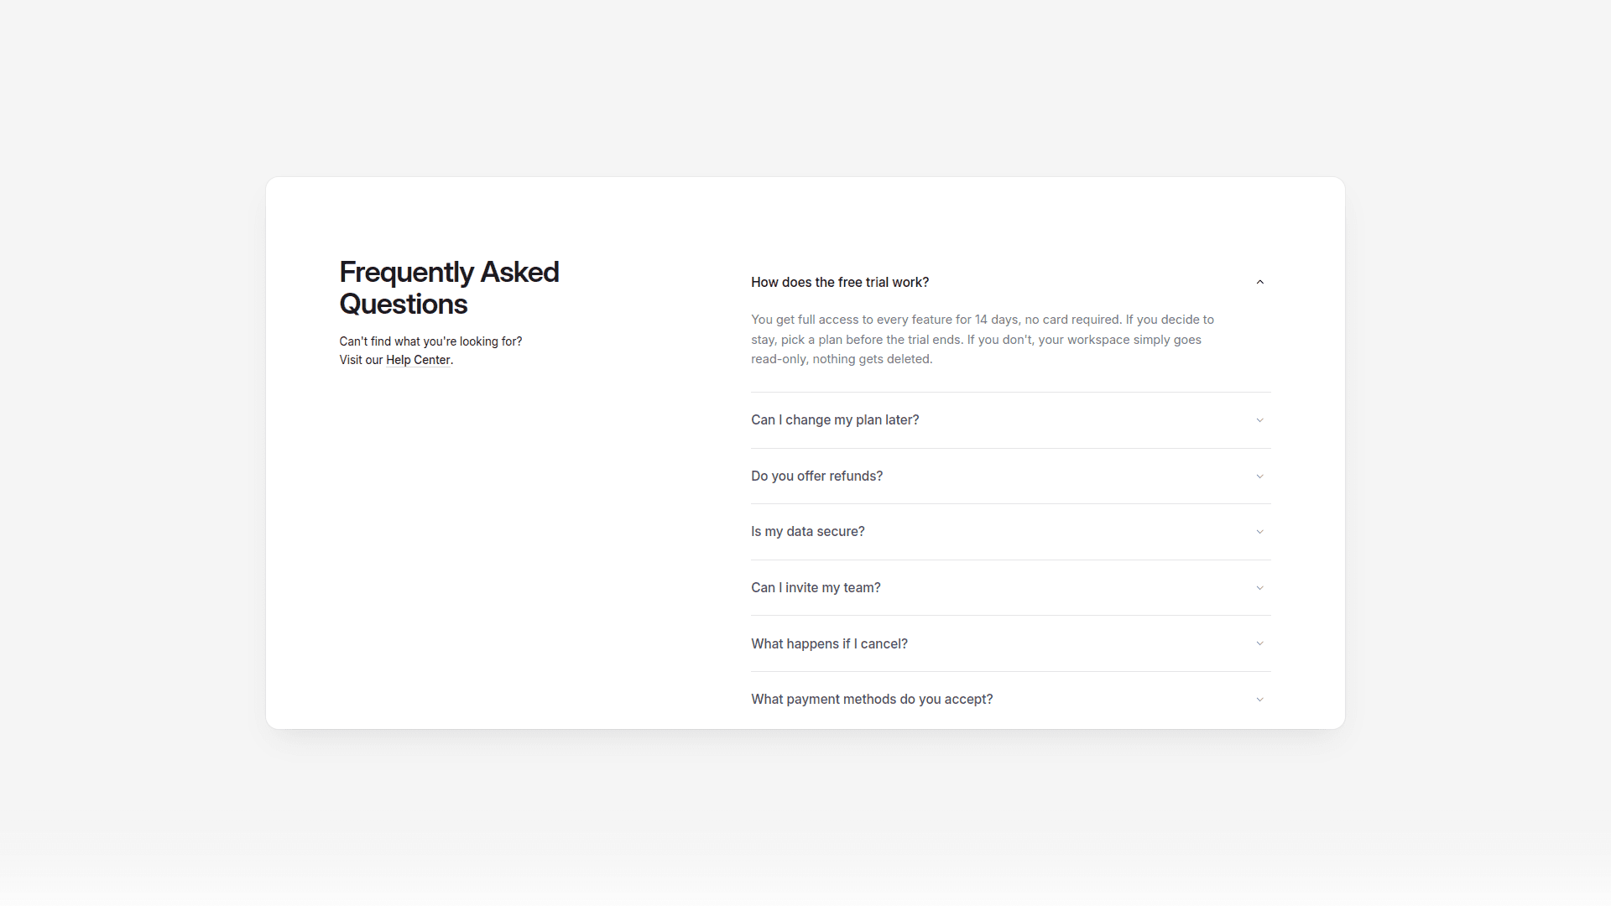Open 'Can I invite my team?' question
Viewport: 1611px width, 906px height.
pos(1010,588)
